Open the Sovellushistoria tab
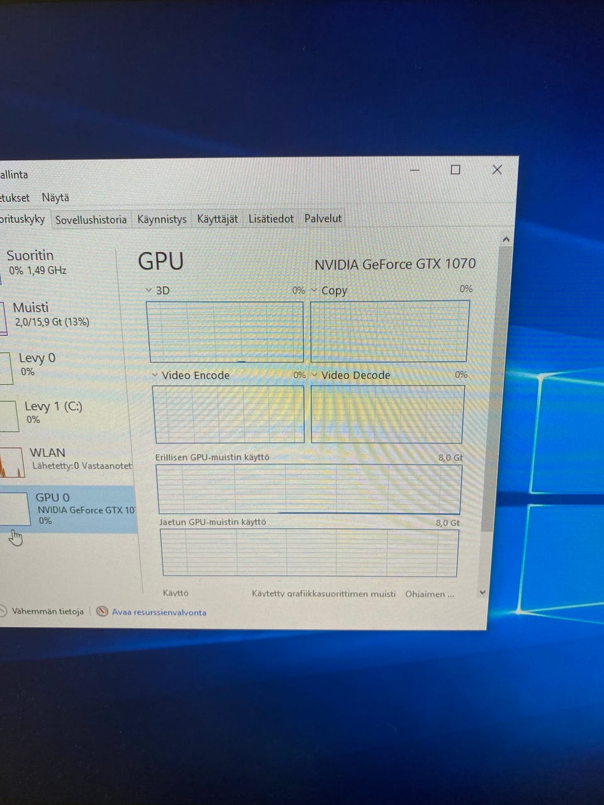Screen dimensions: 604x805 (91, 219)
